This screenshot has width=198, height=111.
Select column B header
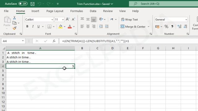82,48
